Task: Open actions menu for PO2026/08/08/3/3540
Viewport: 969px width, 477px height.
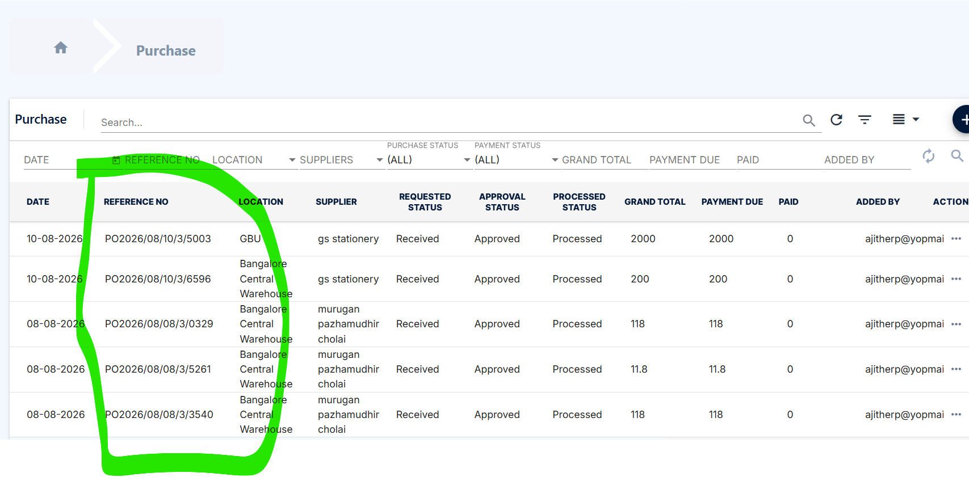Action: click(x=957, y=415)
